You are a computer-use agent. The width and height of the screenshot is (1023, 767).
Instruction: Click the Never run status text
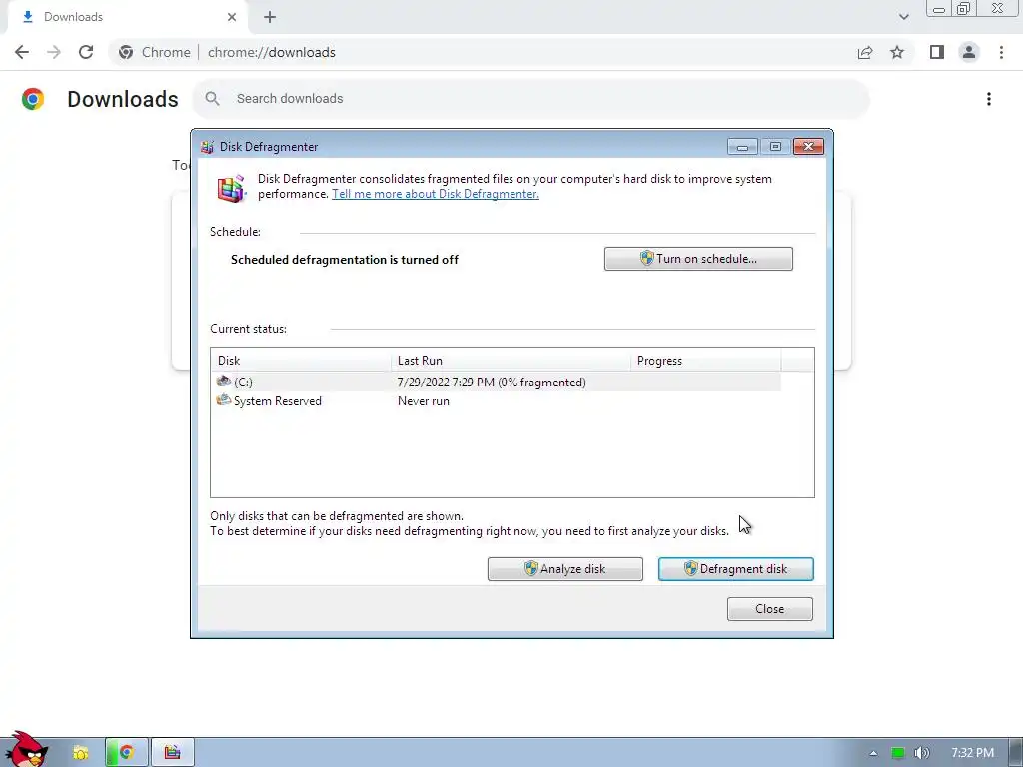coord(424,401)
